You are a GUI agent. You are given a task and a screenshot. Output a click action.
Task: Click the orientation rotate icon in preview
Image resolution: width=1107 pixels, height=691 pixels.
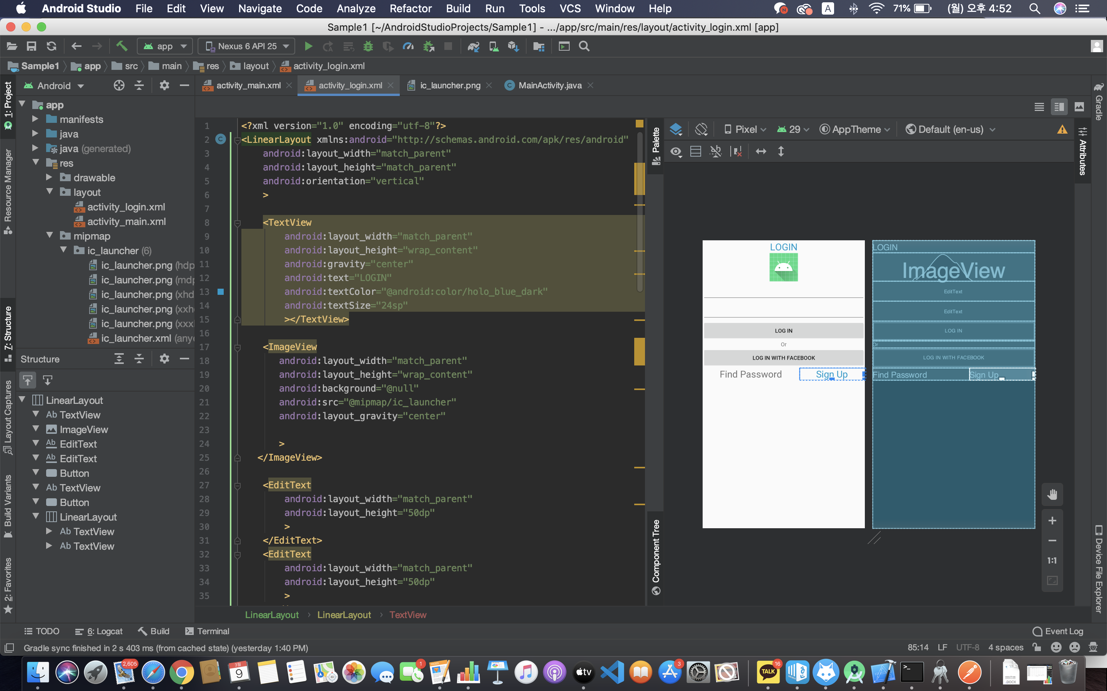click(701, 129)
